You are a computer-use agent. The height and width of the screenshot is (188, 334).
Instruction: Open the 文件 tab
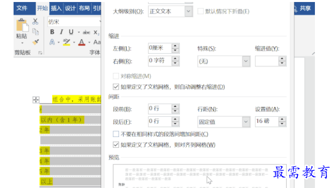(22, 9)
